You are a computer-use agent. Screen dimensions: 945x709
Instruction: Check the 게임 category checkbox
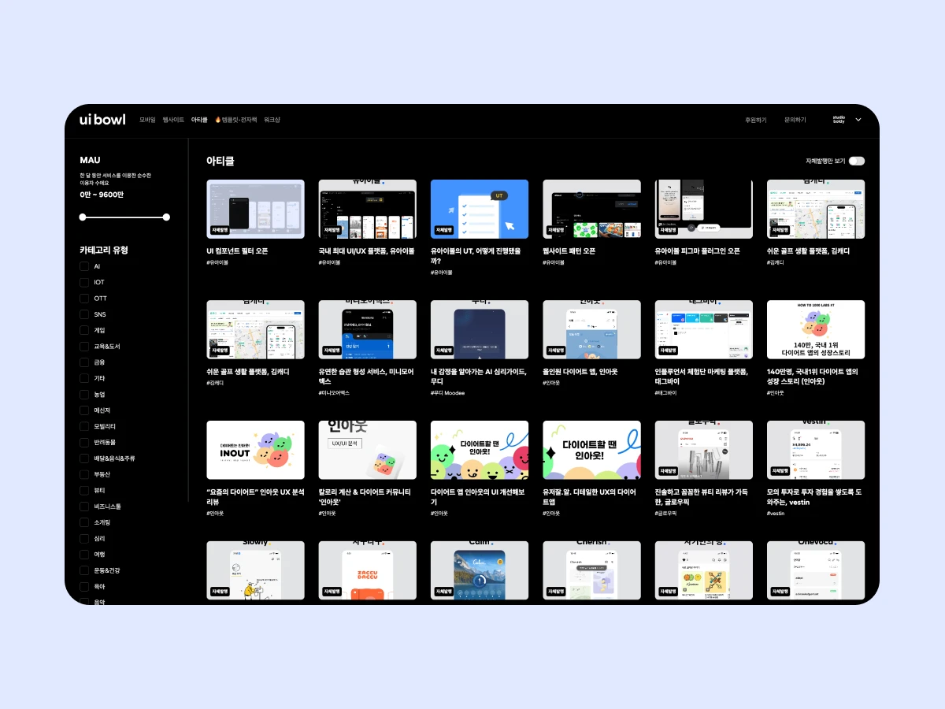tap(84, 330)
